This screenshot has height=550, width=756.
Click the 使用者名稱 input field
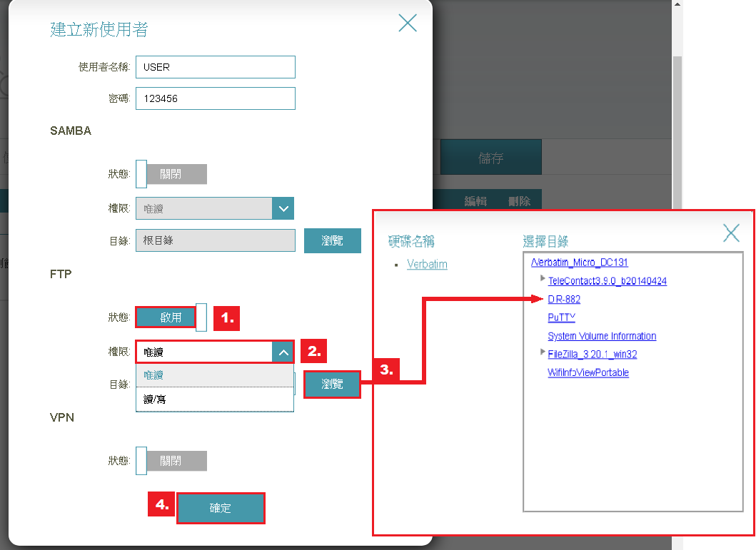[x=215, y=67]
